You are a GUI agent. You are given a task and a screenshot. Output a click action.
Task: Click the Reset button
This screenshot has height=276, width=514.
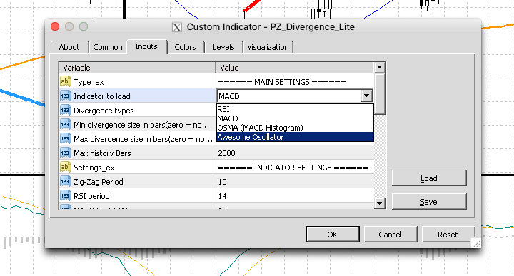pos(448,235)
